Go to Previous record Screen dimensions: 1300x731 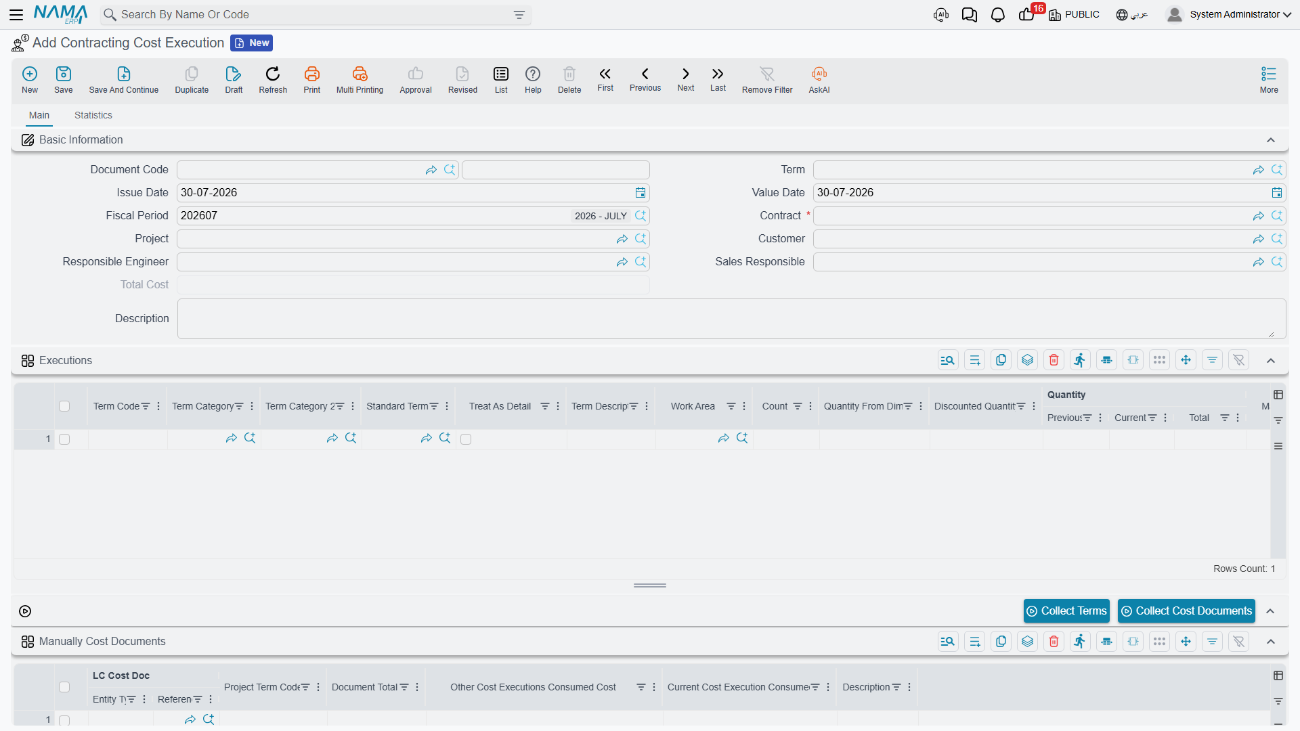pyautogui.click(x=645, y=79)
